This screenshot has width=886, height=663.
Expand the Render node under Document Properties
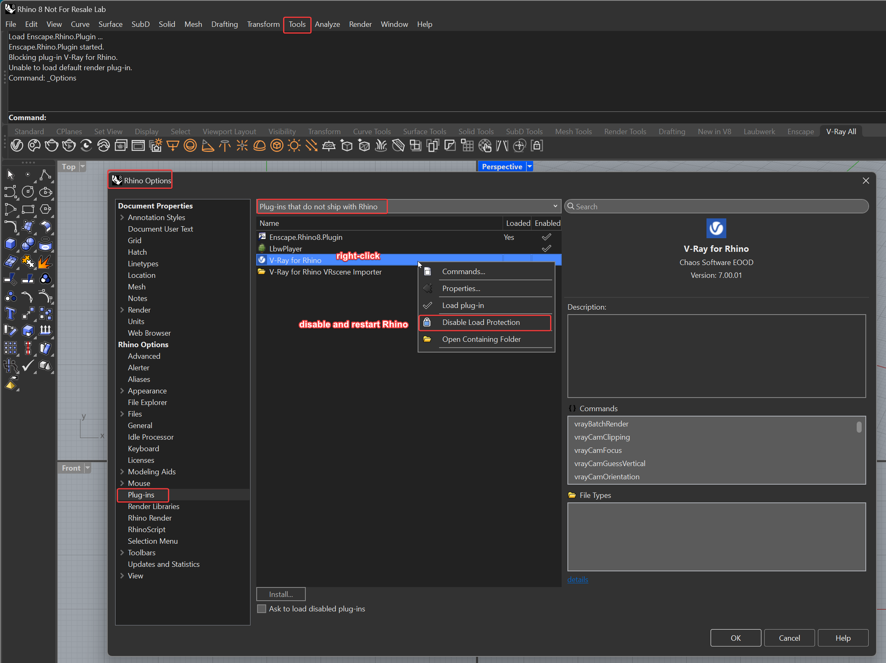pos(122,310)
